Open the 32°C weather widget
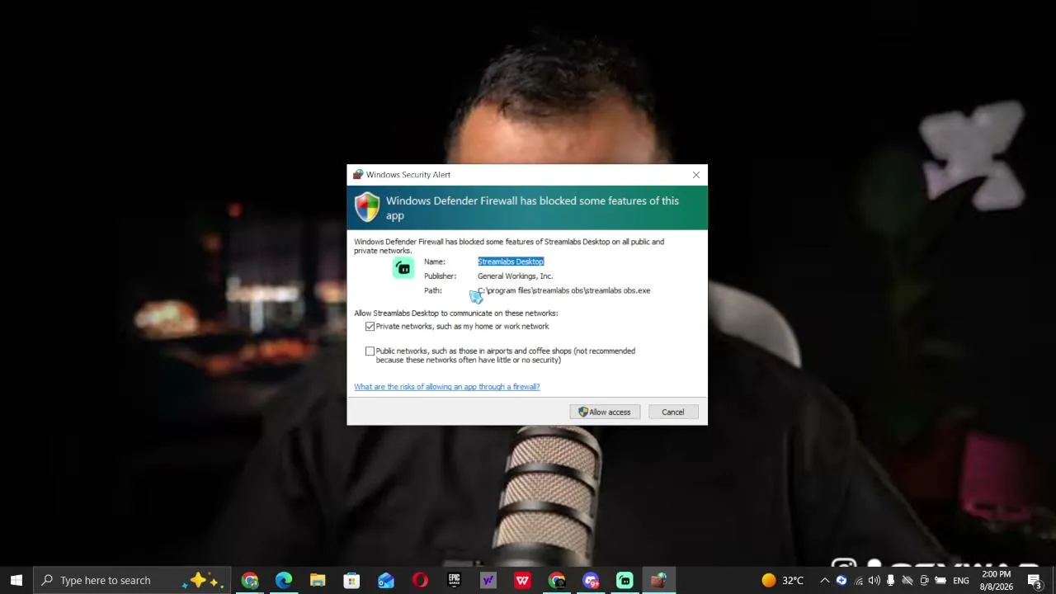 pos(782,581)
